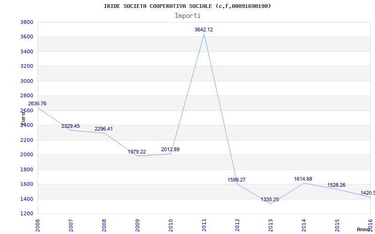Click the Euro y-axis title

23,118
